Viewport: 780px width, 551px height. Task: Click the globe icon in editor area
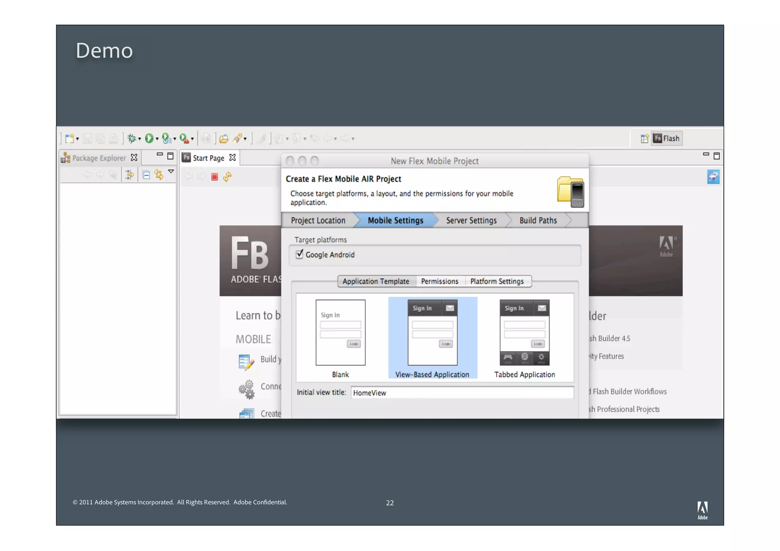click(713, 177)
